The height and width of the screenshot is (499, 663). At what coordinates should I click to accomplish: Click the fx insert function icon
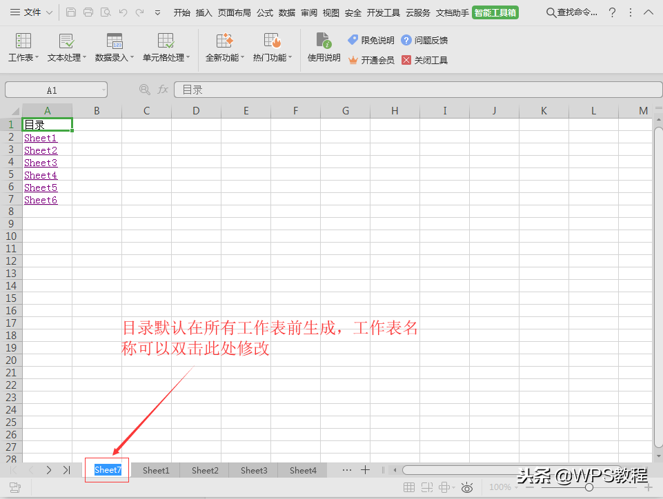click(163, 90)
